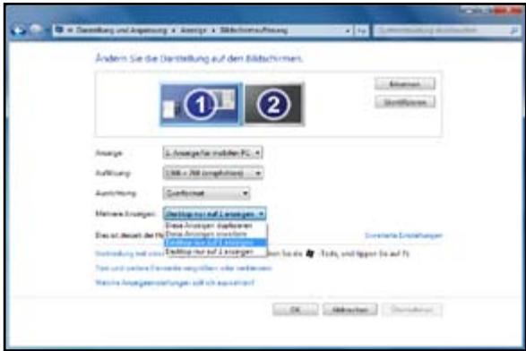
Task: Open the Ausrichtung dropdown showing Querformat
Action: (x=206, y=193)
